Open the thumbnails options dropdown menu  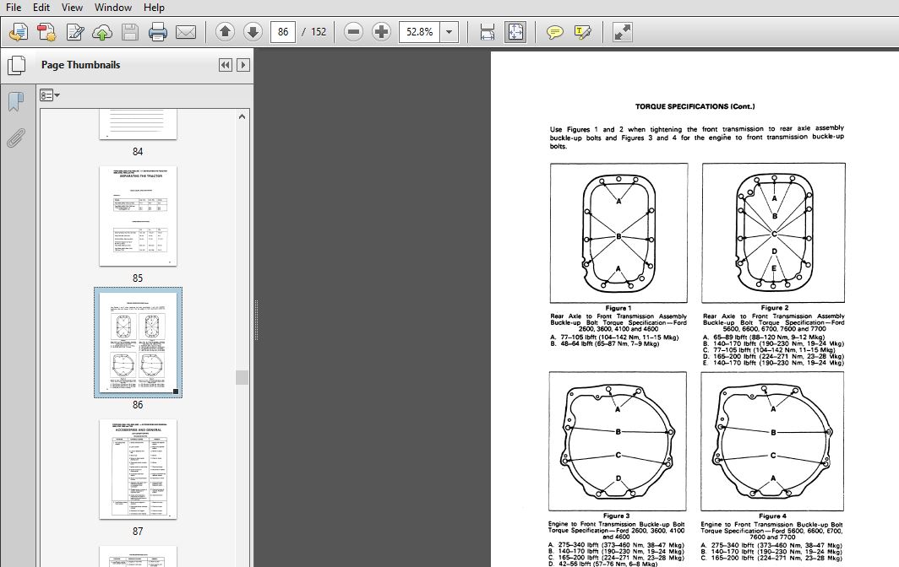click(x=50, y=95)
